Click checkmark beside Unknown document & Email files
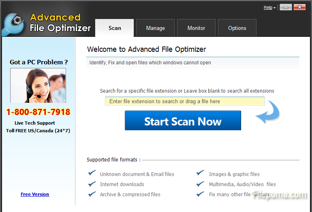Screen dimensions: 312x212 tap(92, 174)
